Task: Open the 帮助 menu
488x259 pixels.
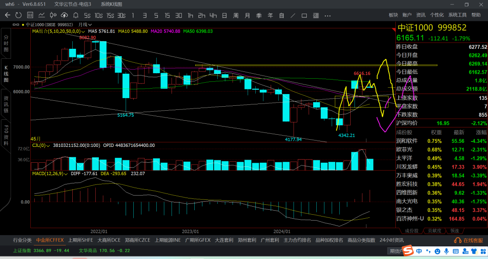Action: [476, 15]
